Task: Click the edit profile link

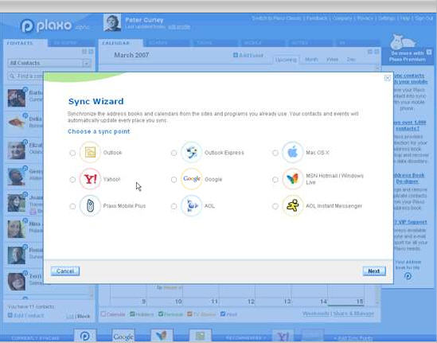Action: [x=179, y=27]
